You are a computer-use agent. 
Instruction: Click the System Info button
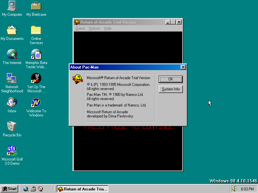pos(171,89)
